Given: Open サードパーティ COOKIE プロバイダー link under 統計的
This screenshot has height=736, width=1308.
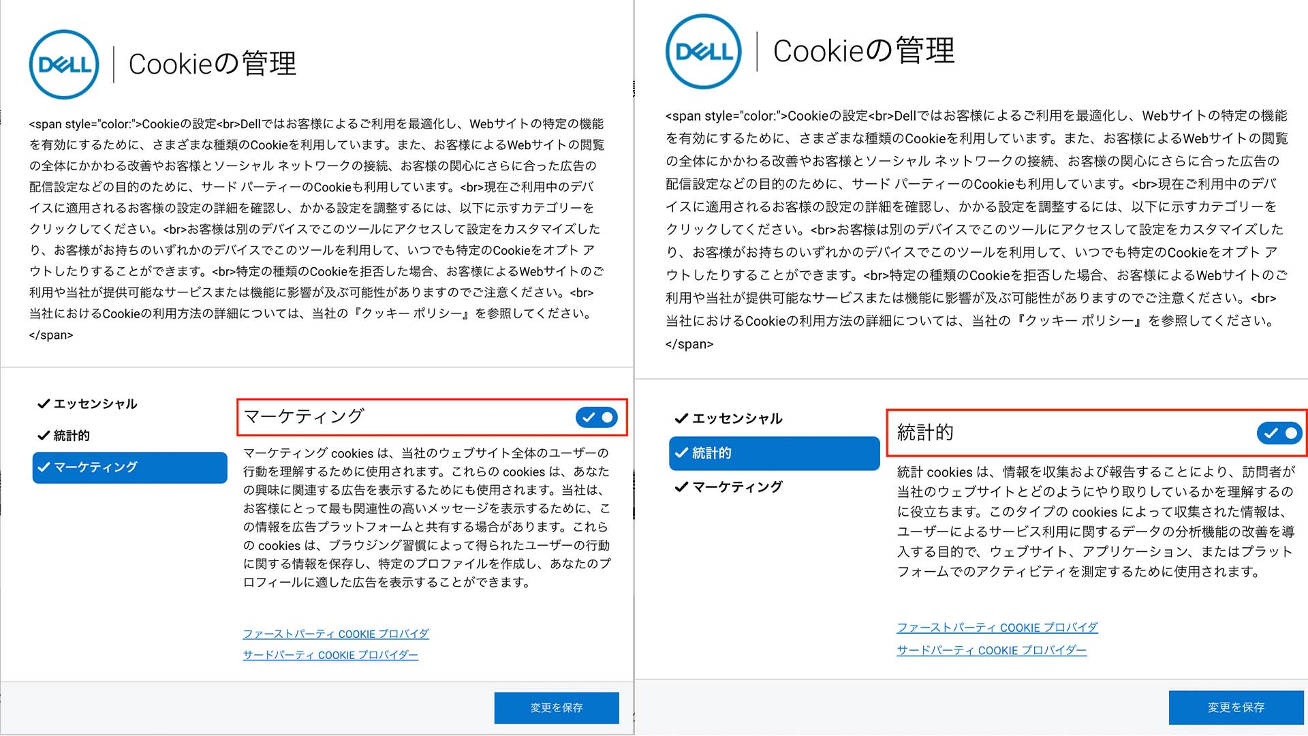Looking at the screenshot, I should point(991,650).
